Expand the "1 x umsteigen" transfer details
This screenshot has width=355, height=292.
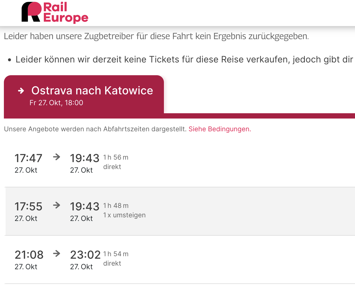click(124, 215)
